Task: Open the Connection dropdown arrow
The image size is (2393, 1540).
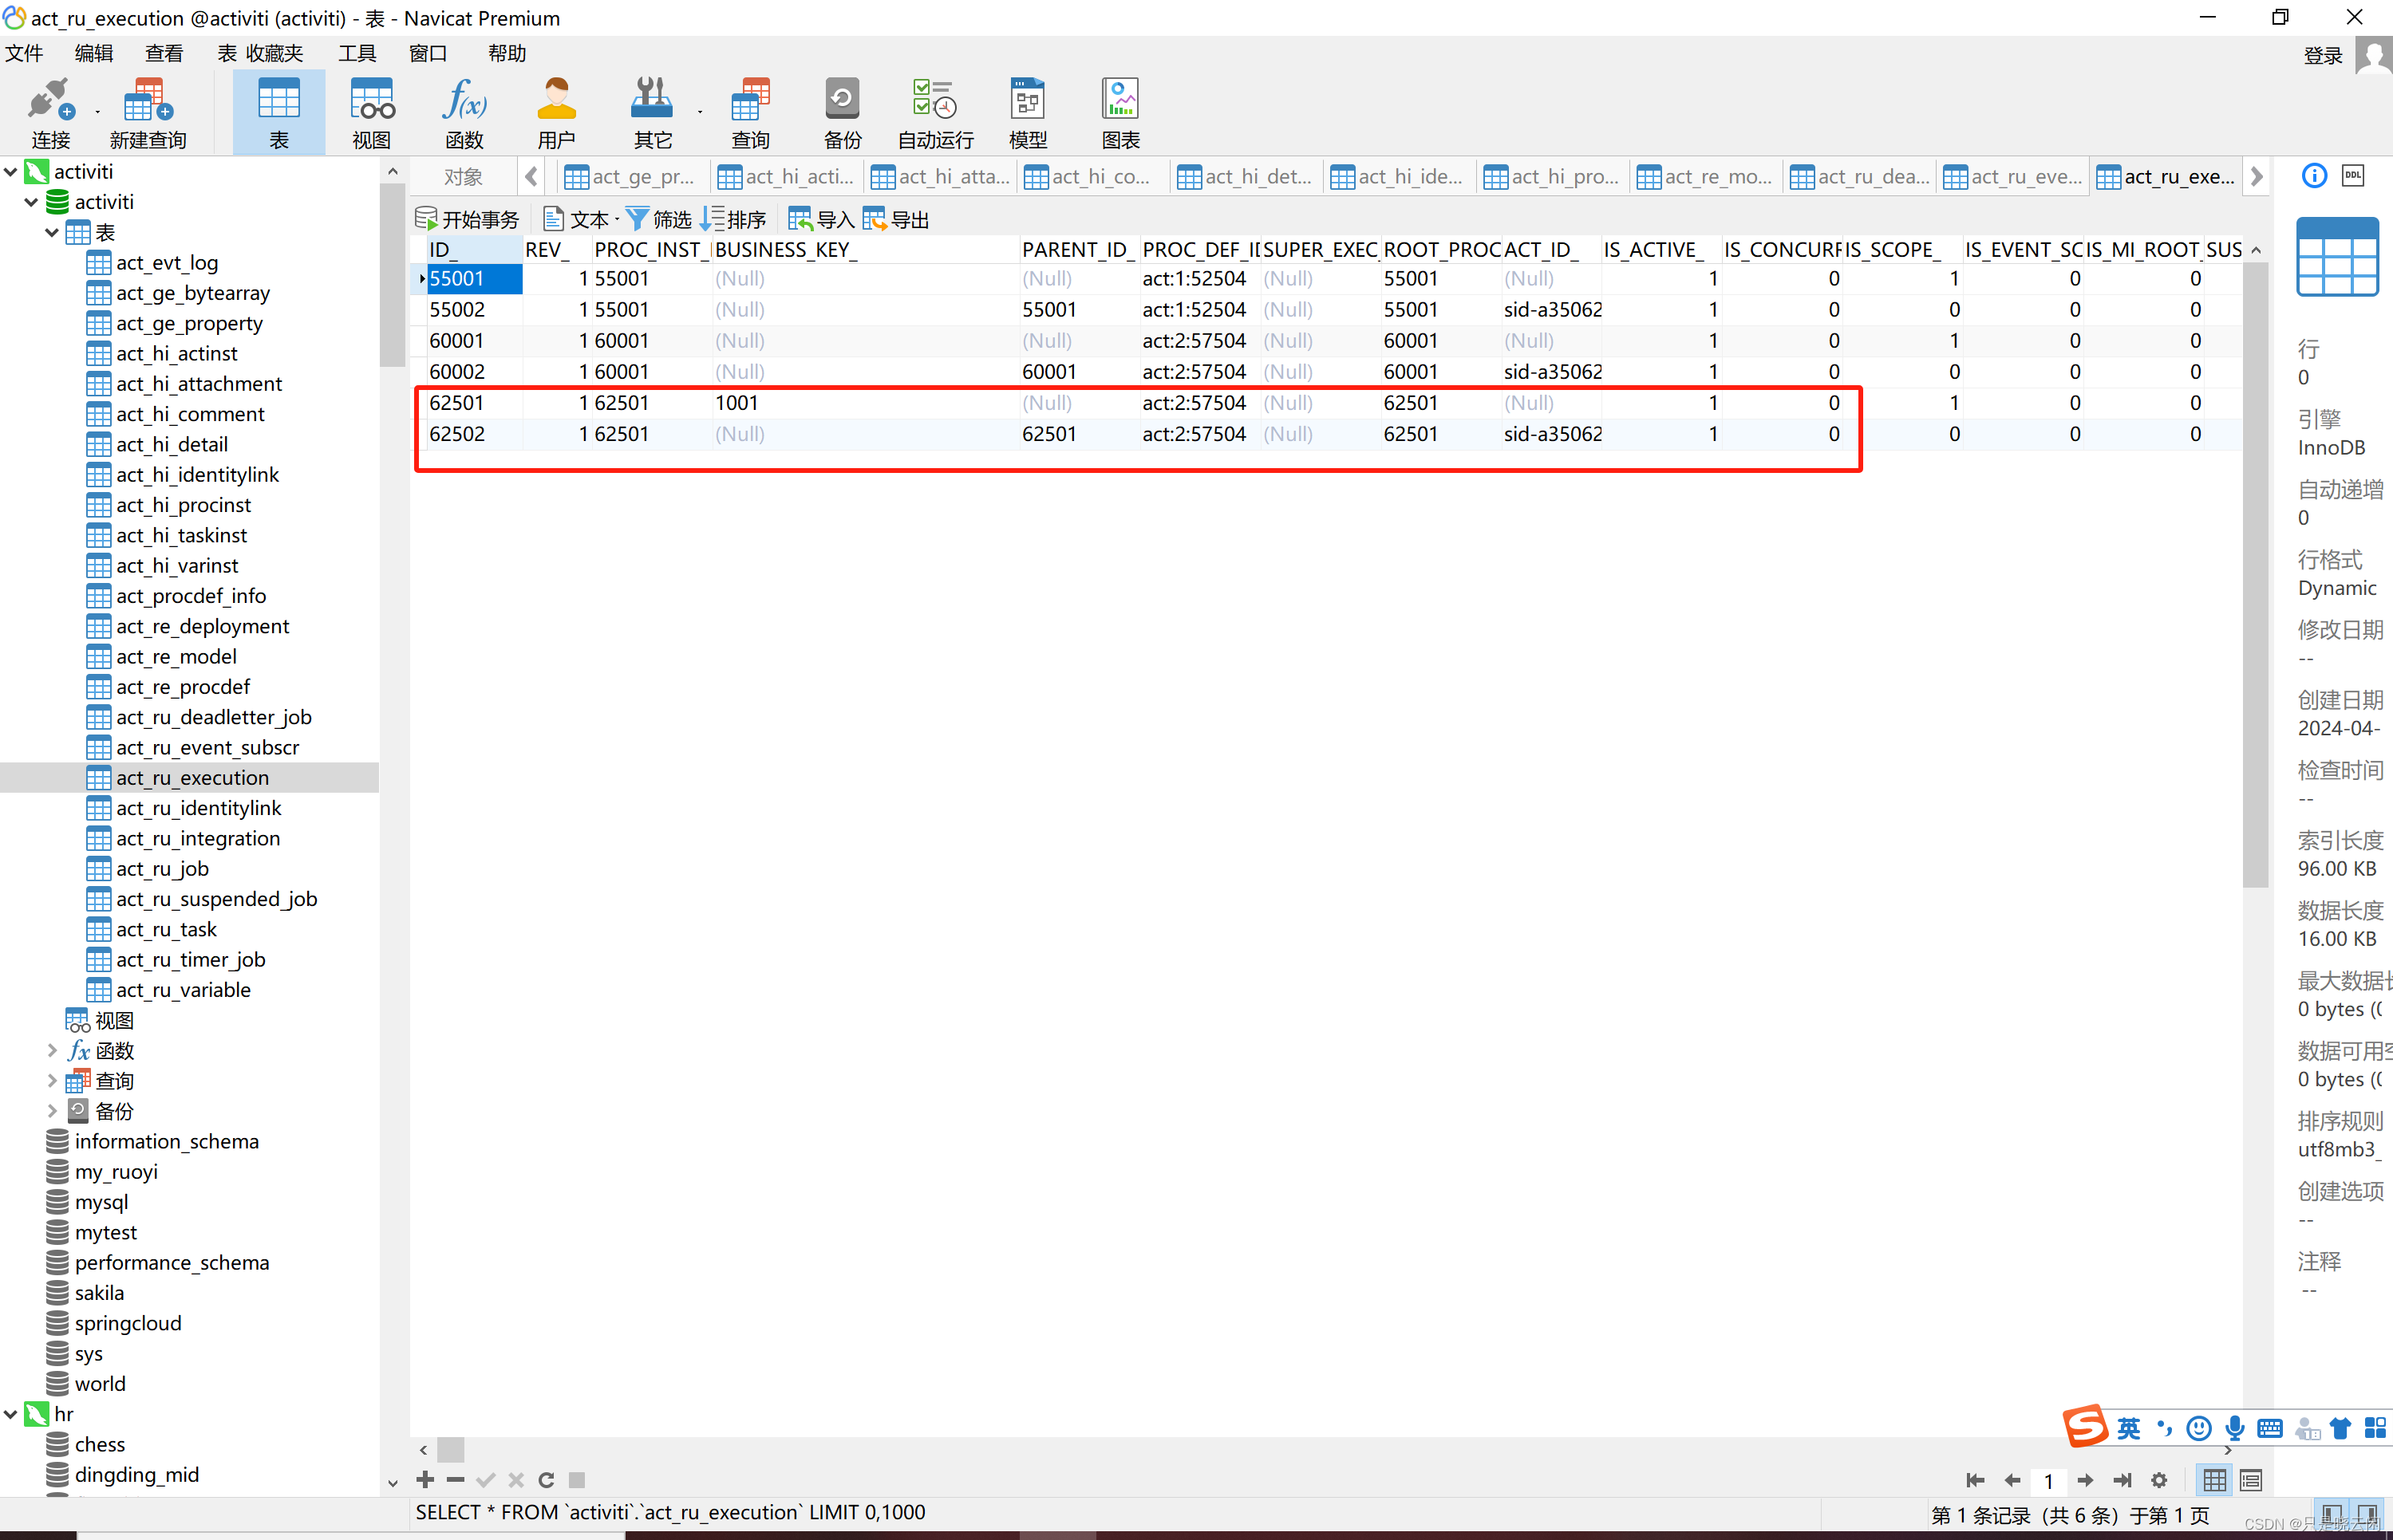Action: tap(97, 112)
